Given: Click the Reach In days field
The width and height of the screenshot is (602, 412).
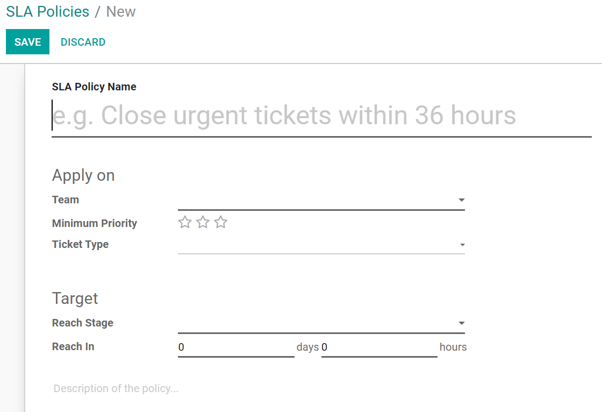Looking at the screenshot, I should (x=235, y=347).
